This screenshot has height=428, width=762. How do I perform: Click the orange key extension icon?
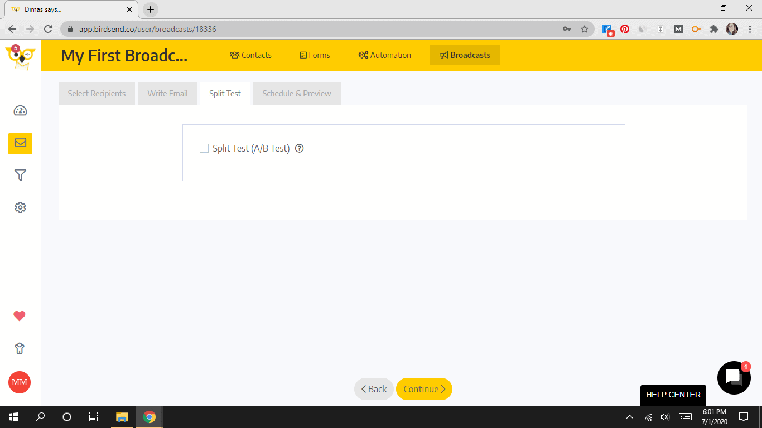point(696,29)
